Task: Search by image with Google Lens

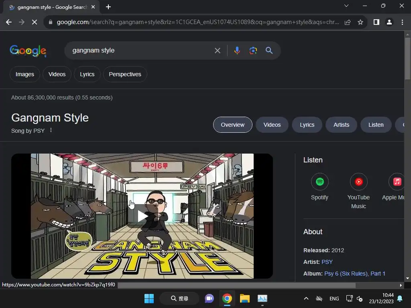Action: 253,51
